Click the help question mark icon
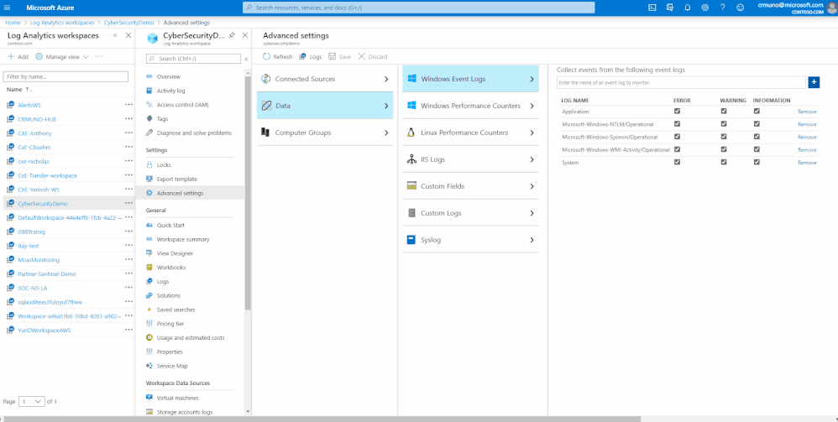 coord(723,8)
